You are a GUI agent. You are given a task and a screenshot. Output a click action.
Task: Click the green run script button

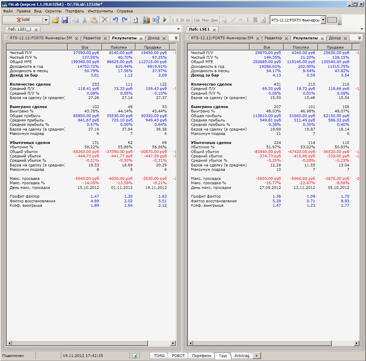(x=165, y=20)
